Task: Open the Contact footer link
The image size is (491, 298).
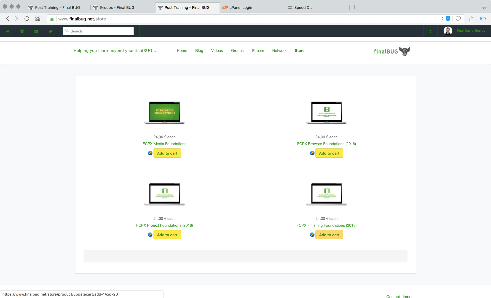Action: (x=393, y=296)
